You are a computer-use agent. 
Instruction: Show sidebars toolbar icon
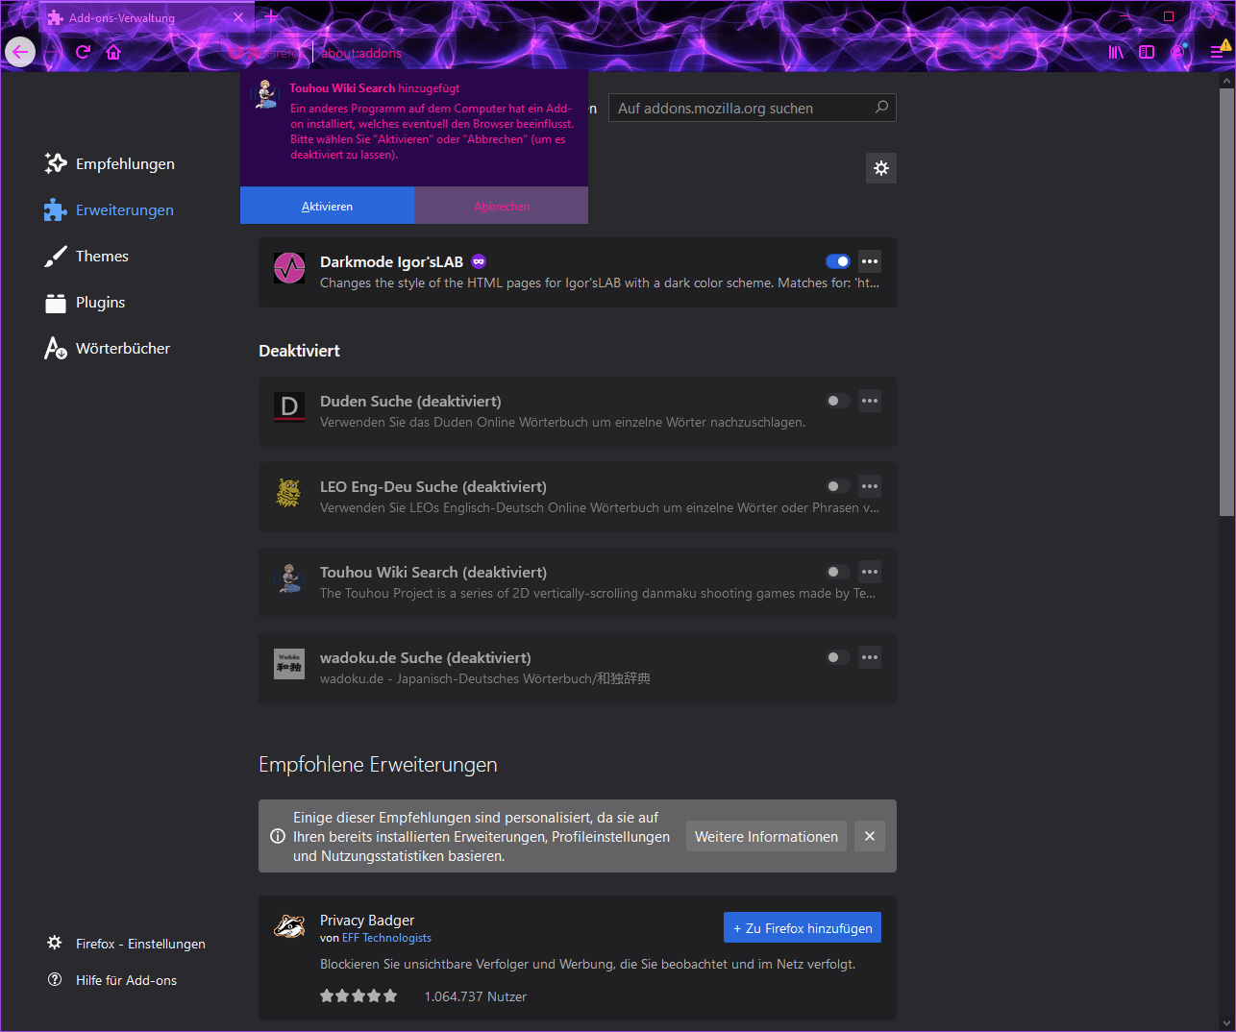tap(1147, 52)
